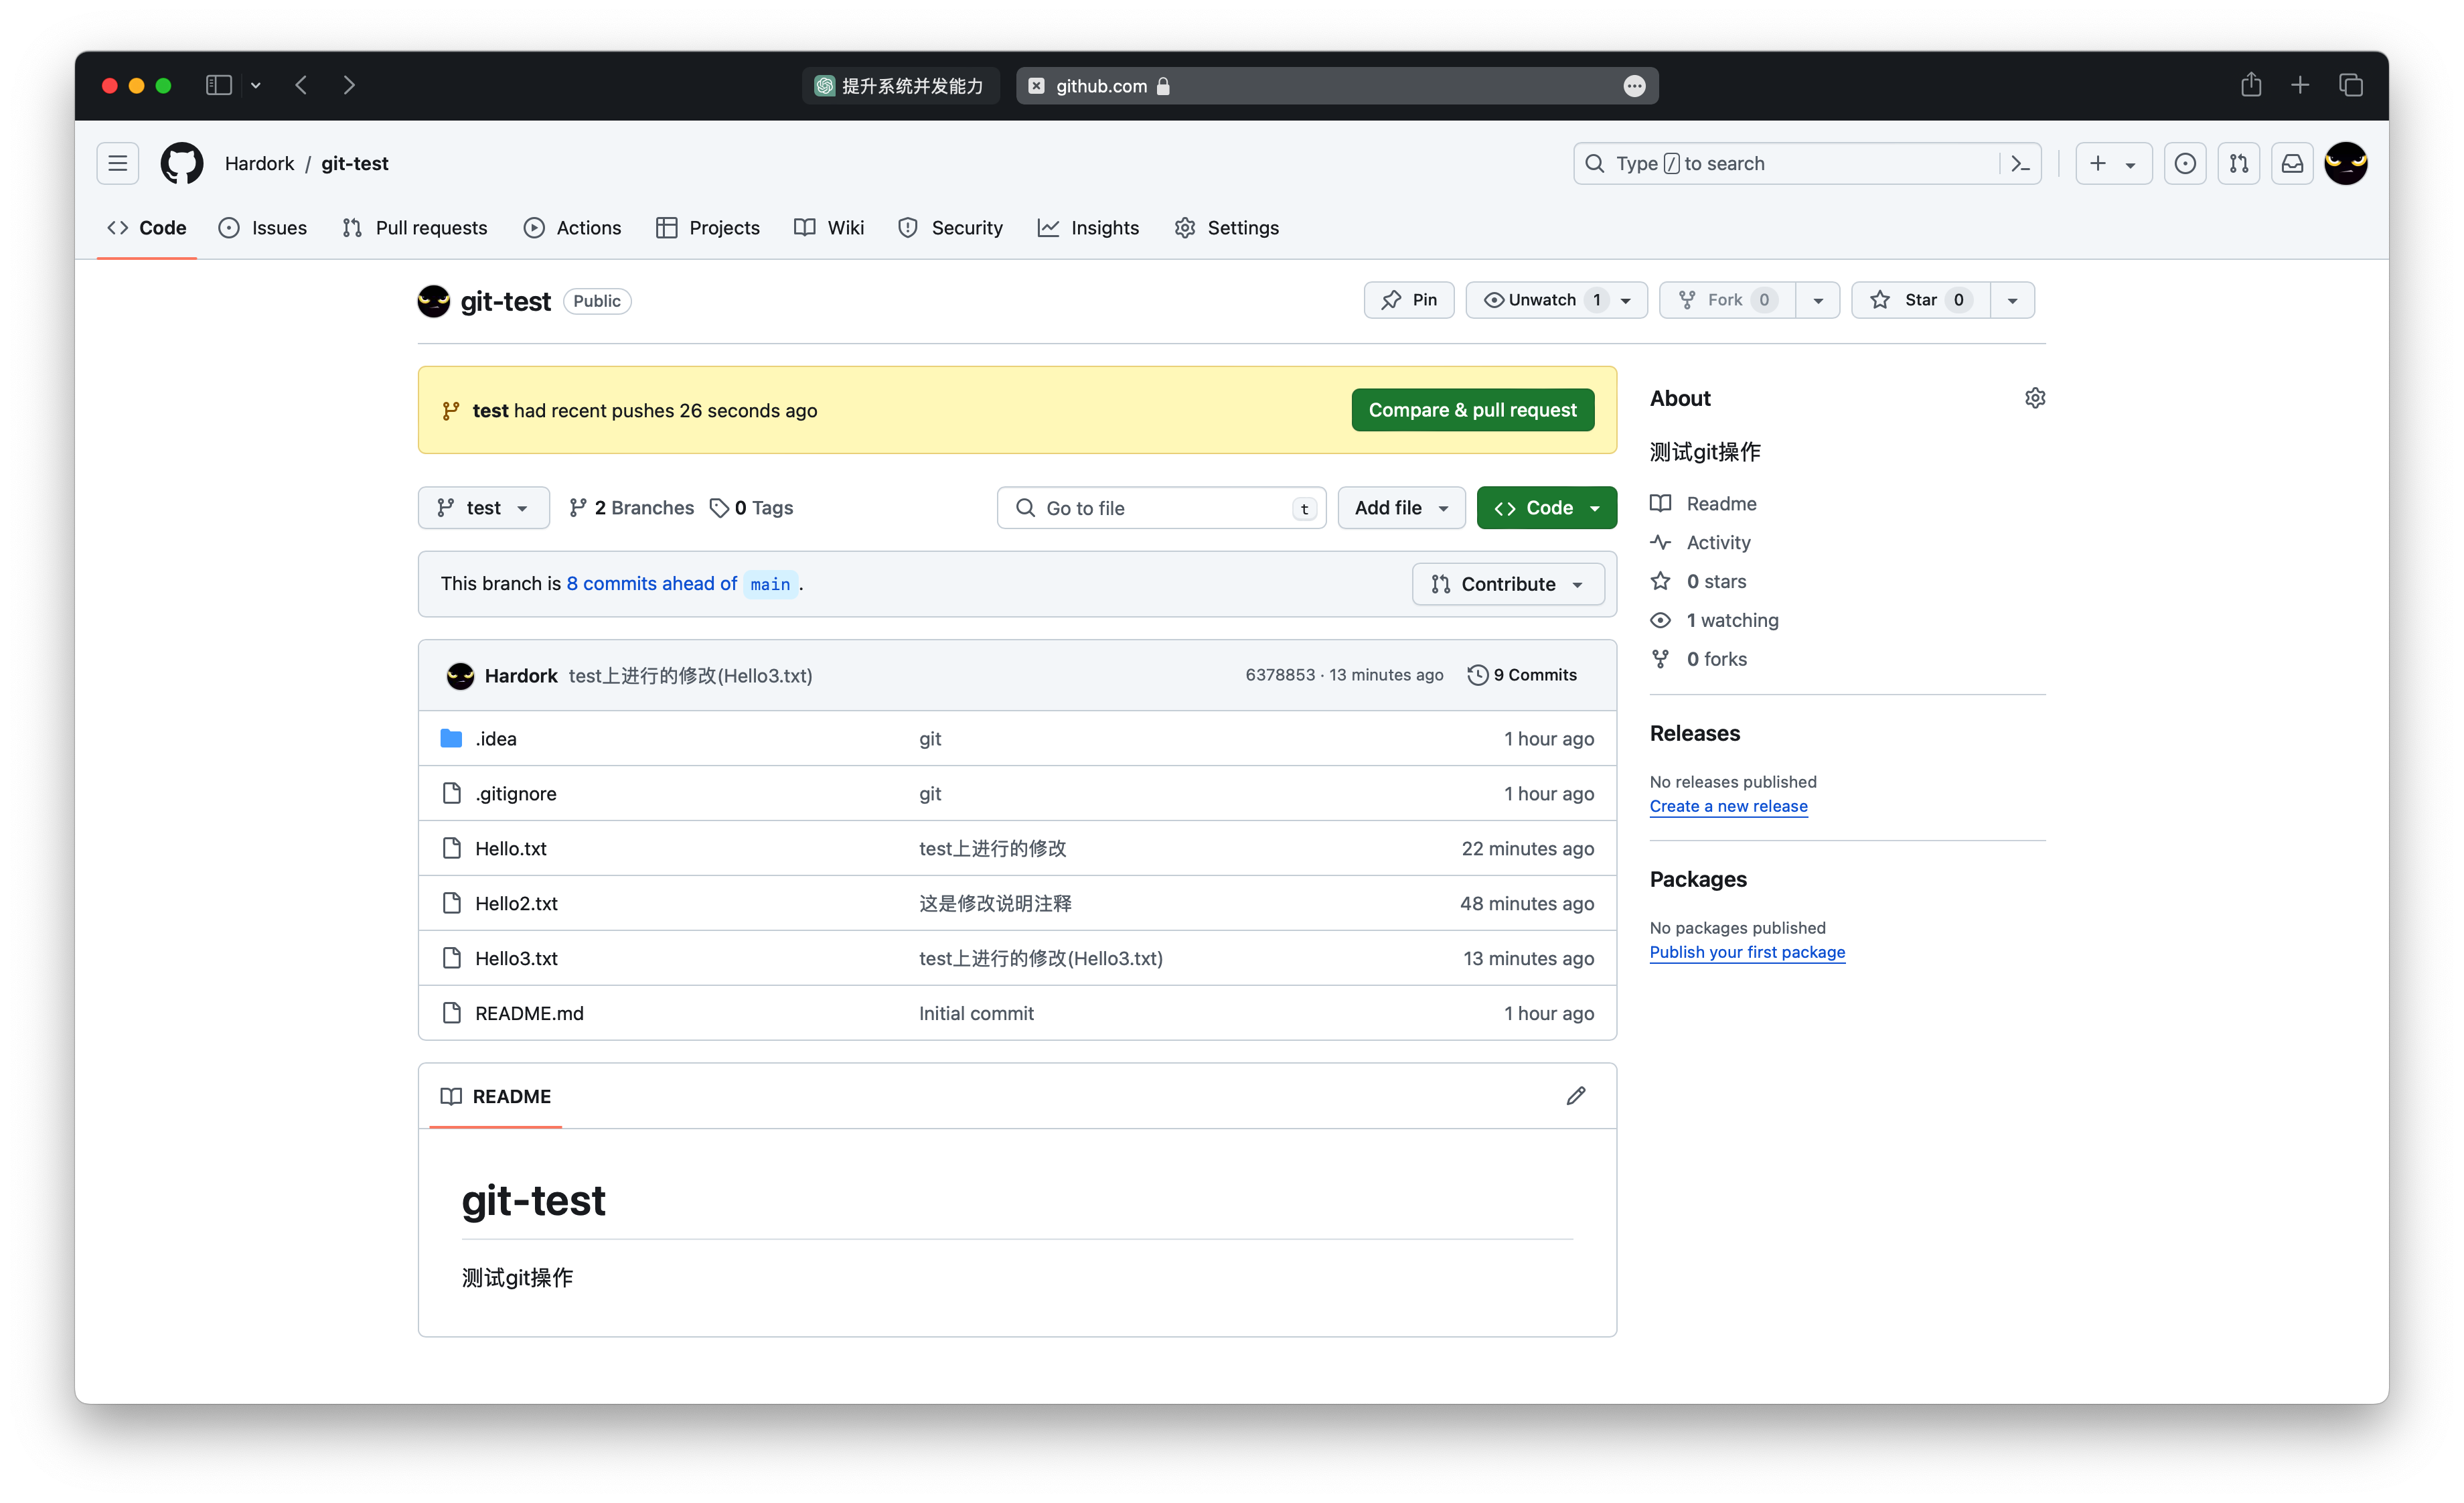Click the Hello.txt file icon
2464x1503 pixels.
click(452, 848)
